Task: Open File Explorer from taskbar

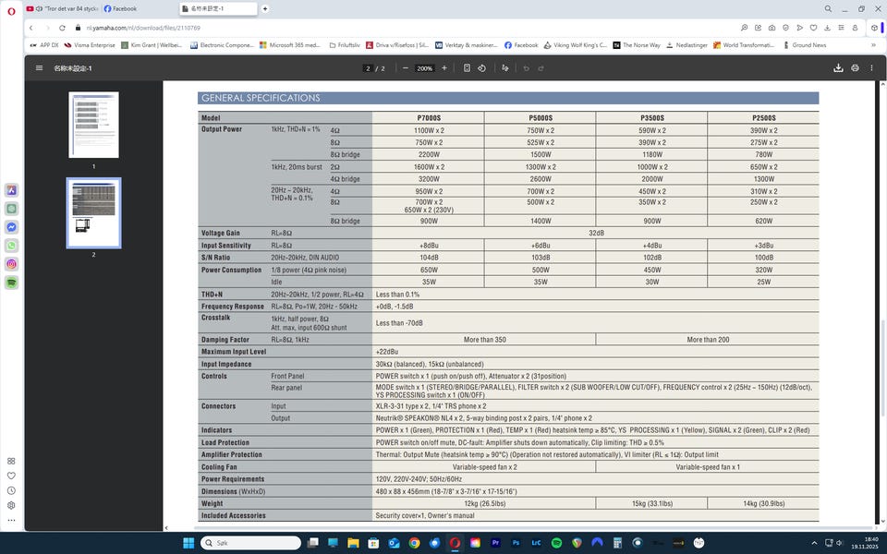Action: pyautogui.click(x=353, y=543)
